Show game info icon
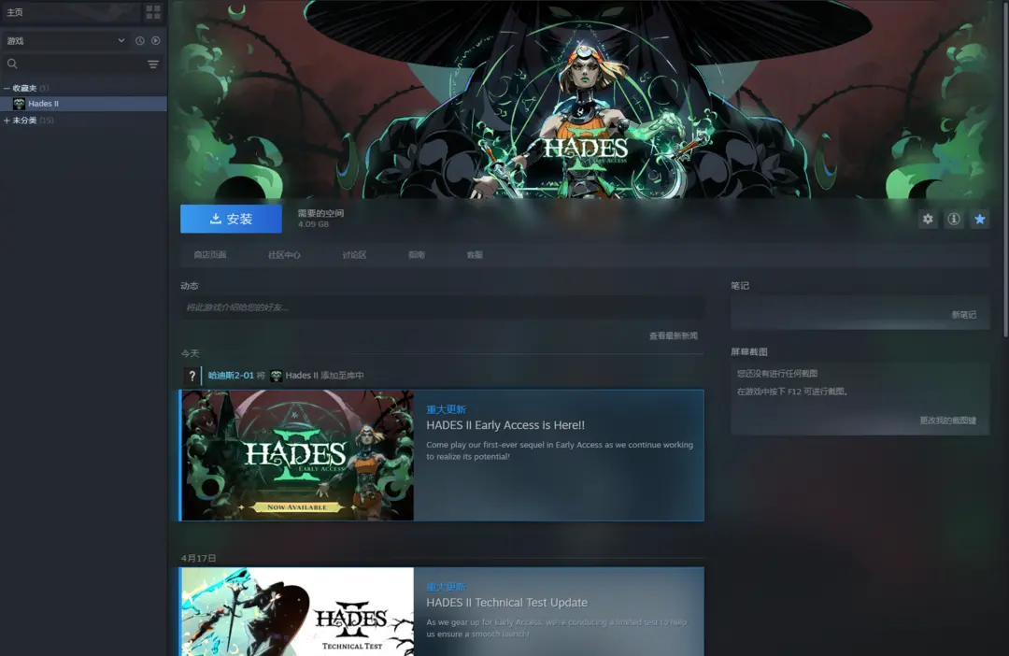 click(954, 219)
